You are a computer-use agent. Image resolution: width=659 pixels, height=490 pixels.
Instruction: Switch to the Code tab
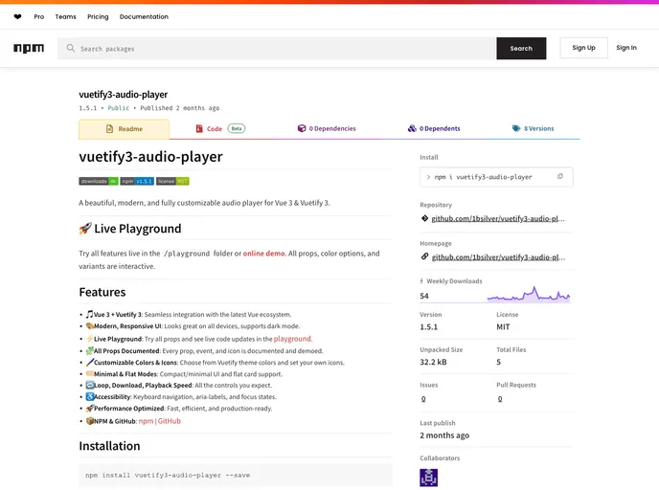point(220,128)
